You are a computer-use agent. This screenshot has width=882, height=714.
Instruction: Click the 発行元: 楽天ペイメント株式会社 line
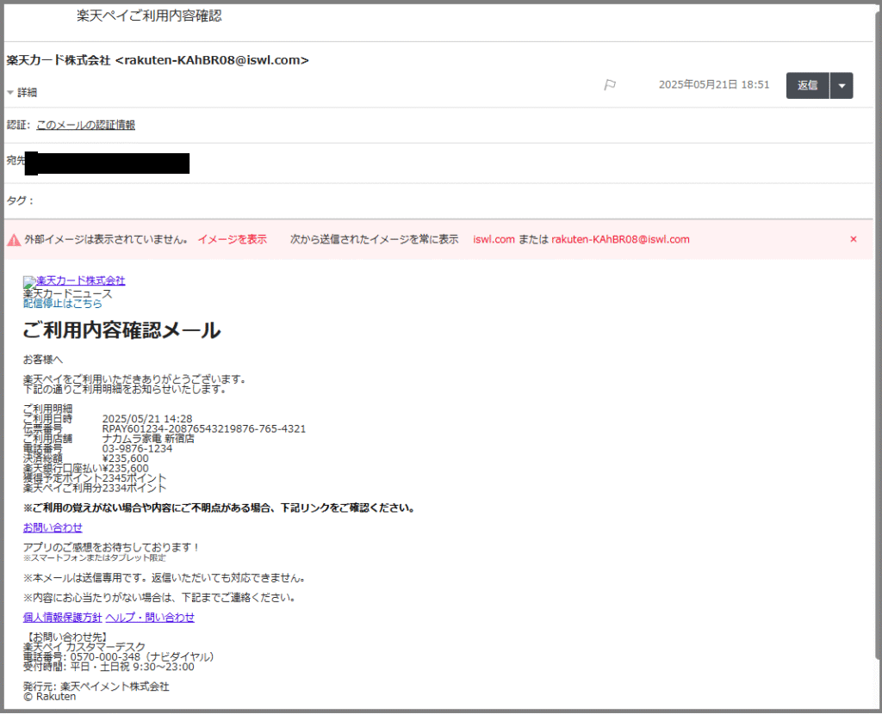(96, 686)
